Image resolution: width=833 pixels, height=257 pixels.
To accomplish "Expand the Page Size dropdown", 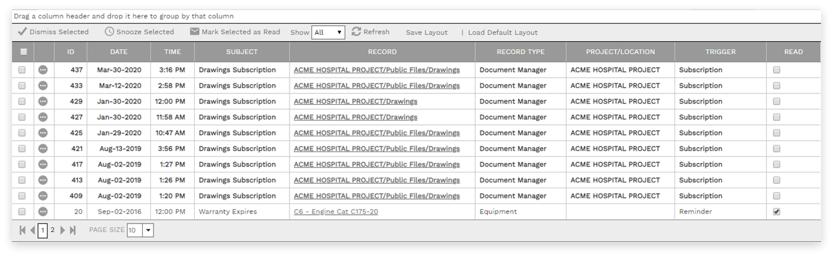I will [x=148, y=230].
